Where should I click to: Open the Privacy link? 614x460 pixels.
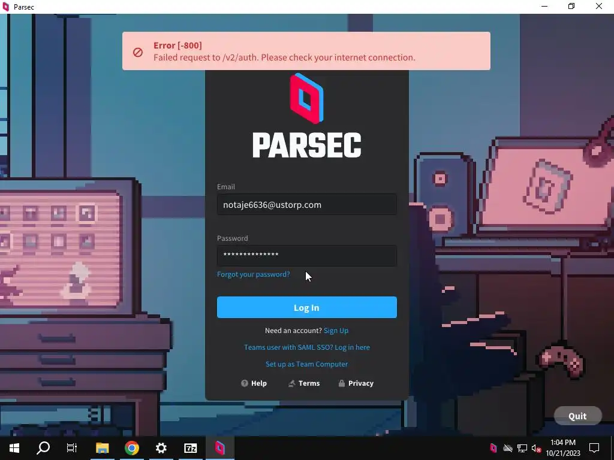click(356, 383)
